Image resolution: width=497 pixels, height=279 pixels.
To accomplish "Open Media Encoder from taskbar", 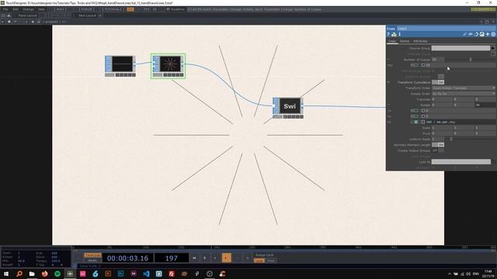I will coord(134,274).
